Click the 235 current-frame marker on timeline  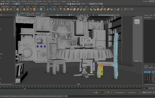25,89
